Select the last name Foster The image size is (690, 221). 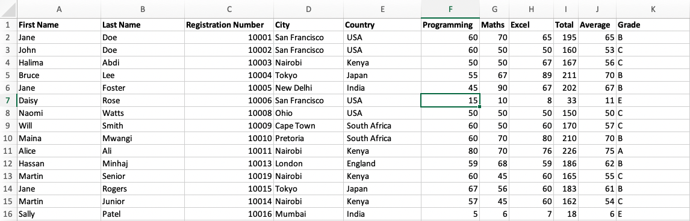coord(143,88)
